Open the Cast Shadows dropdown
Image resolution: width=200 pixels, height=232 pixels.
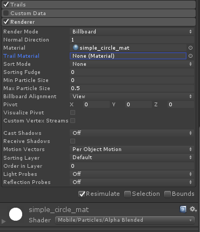coord(132,133)
